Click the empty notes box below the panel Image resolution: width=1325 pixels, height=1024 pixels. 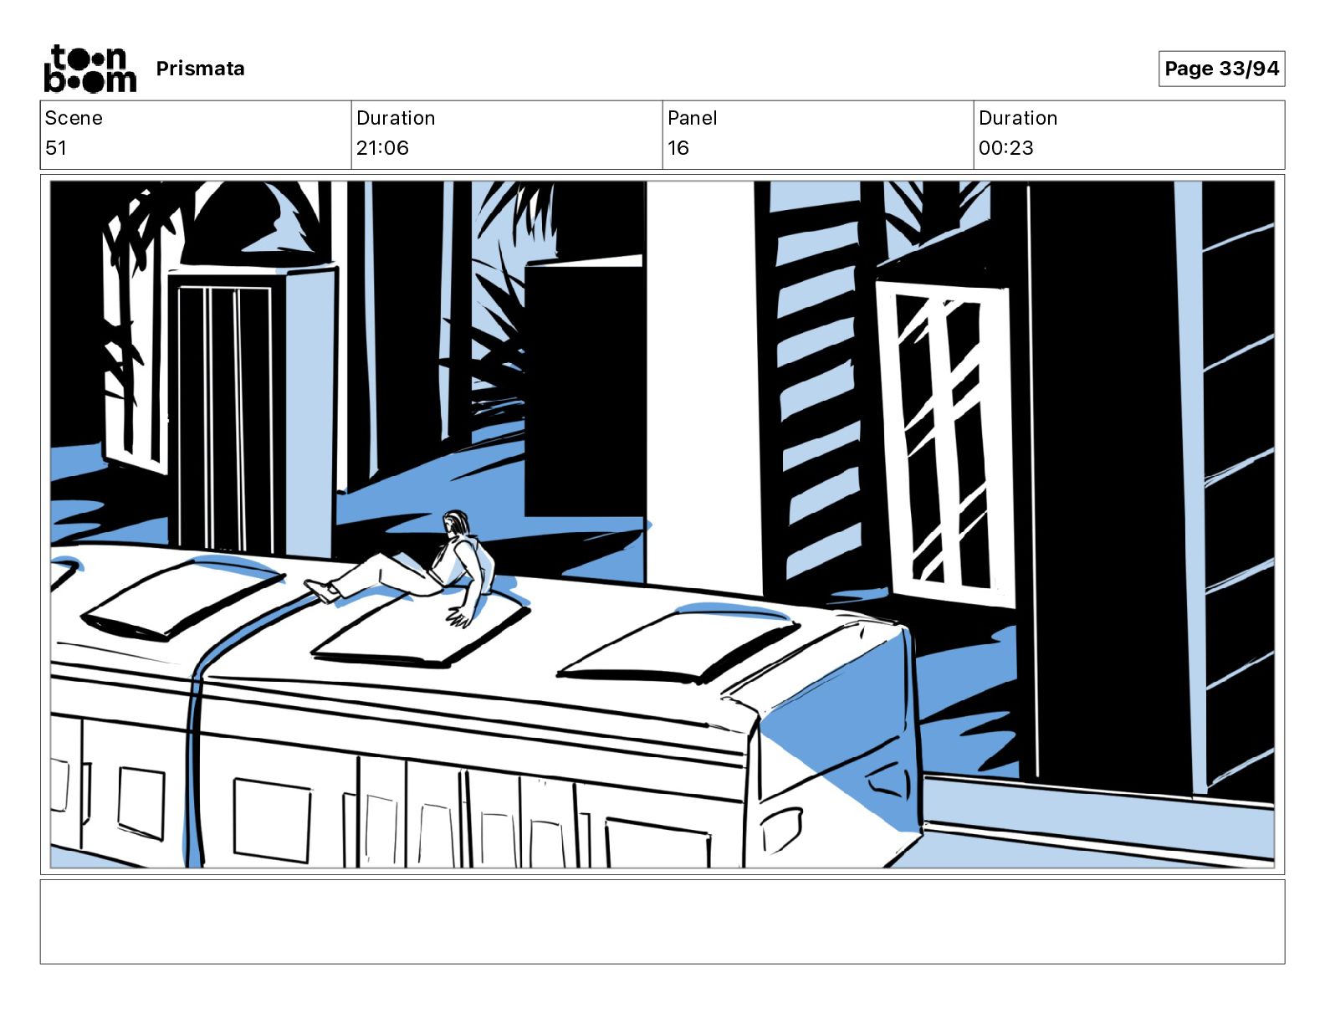point(662,921)
